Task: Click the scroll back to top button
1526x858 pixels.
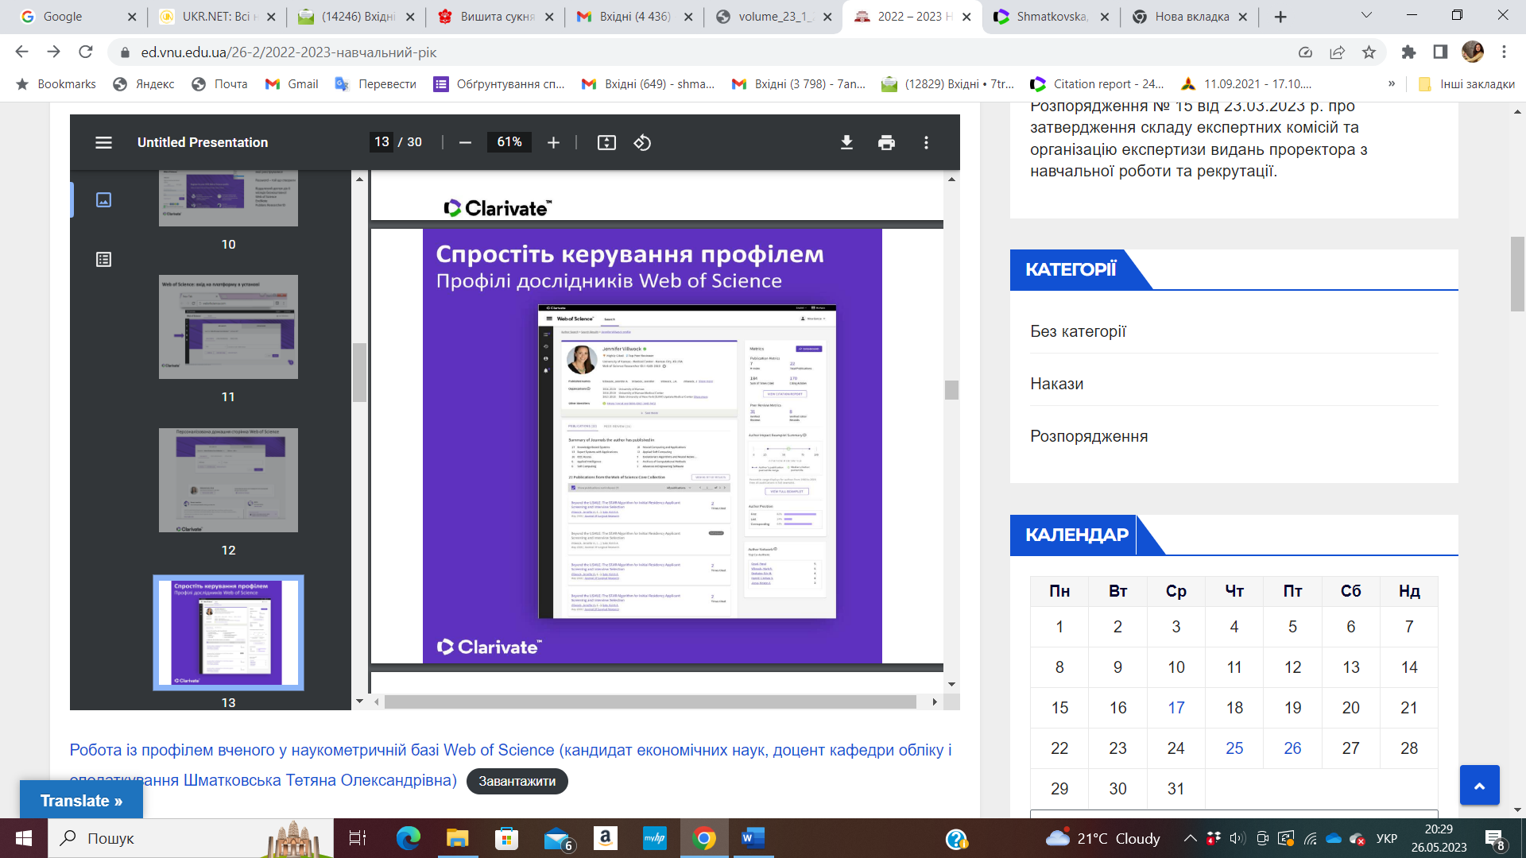Action: pos(1479,785)
